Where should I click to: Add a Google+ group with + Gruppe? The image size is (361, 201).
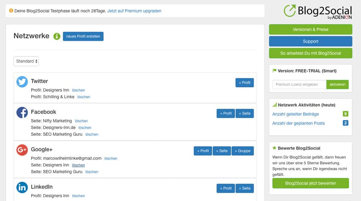(x=243, y=151)
